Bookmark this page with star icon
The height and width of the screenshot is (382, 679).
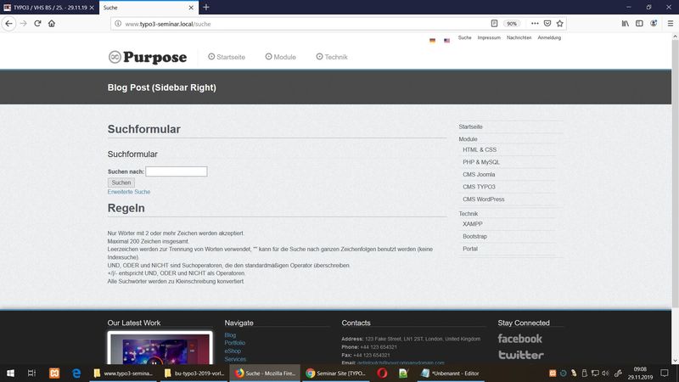click(x=560, y=24)
